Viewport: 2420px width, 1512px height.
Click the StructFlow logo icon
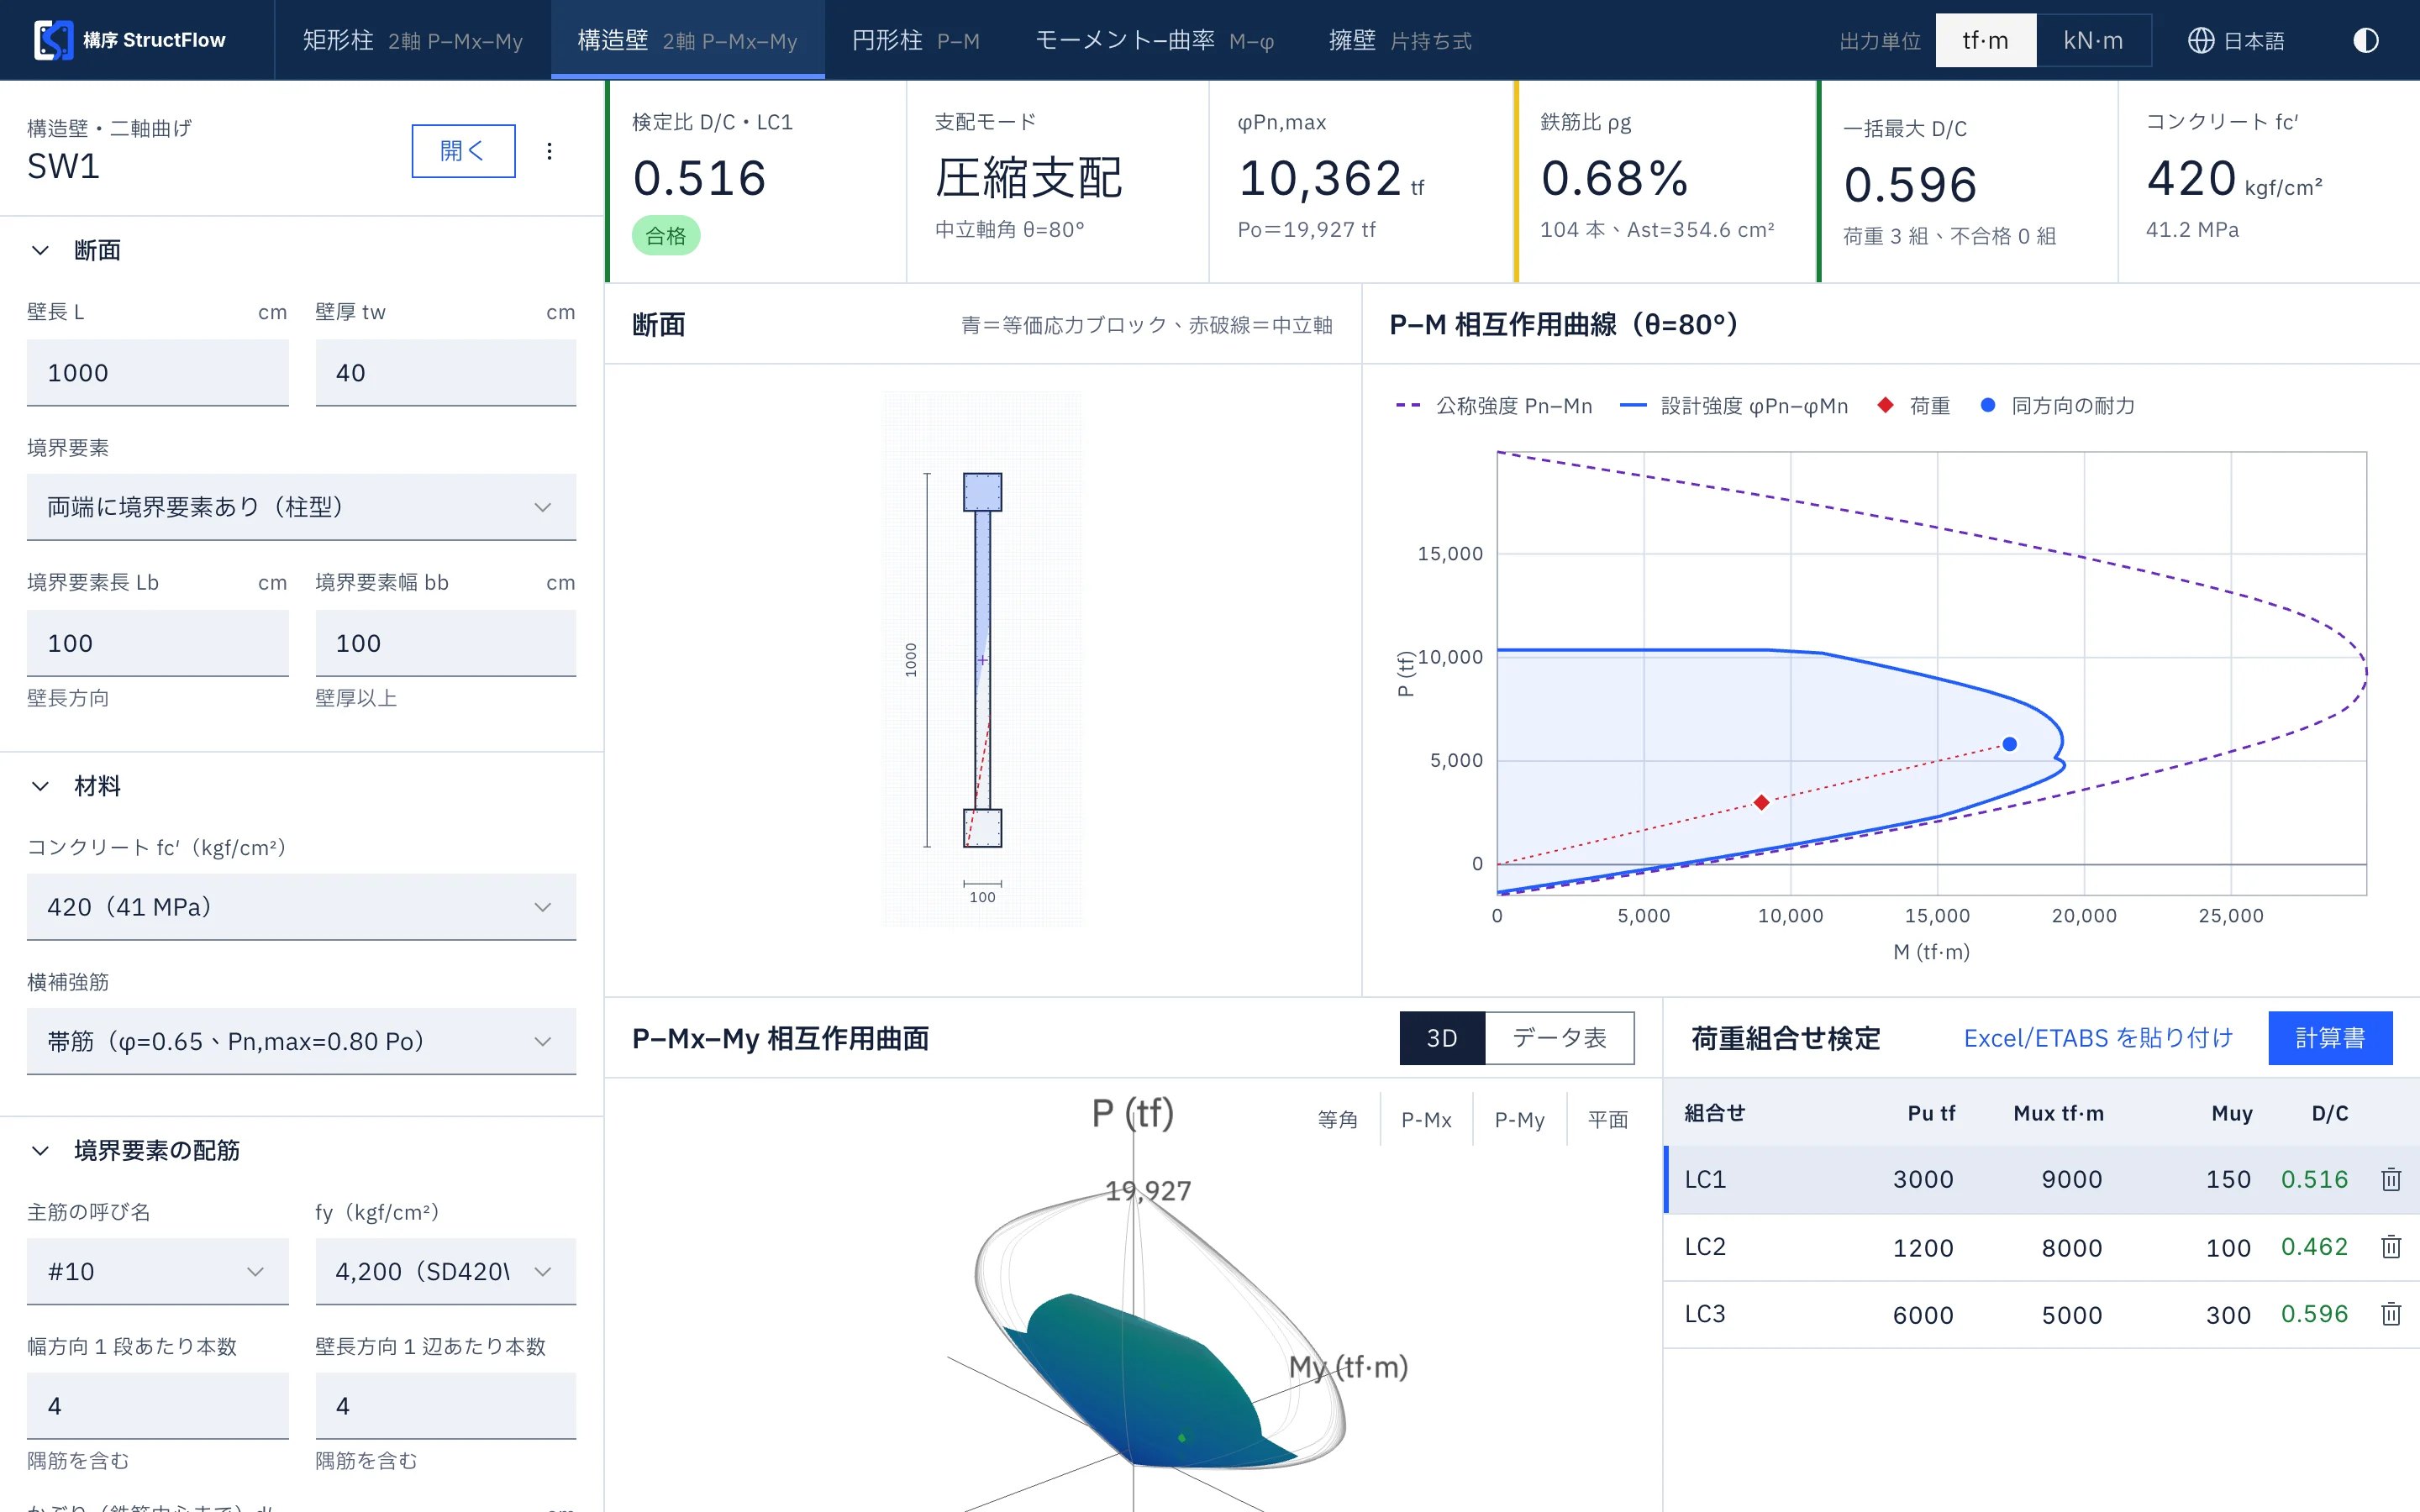[x=53, y=40]
